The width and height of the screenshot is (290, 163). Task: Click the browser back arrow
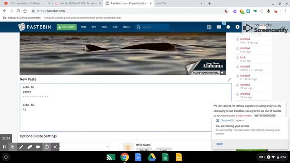[x=5, y=11]
